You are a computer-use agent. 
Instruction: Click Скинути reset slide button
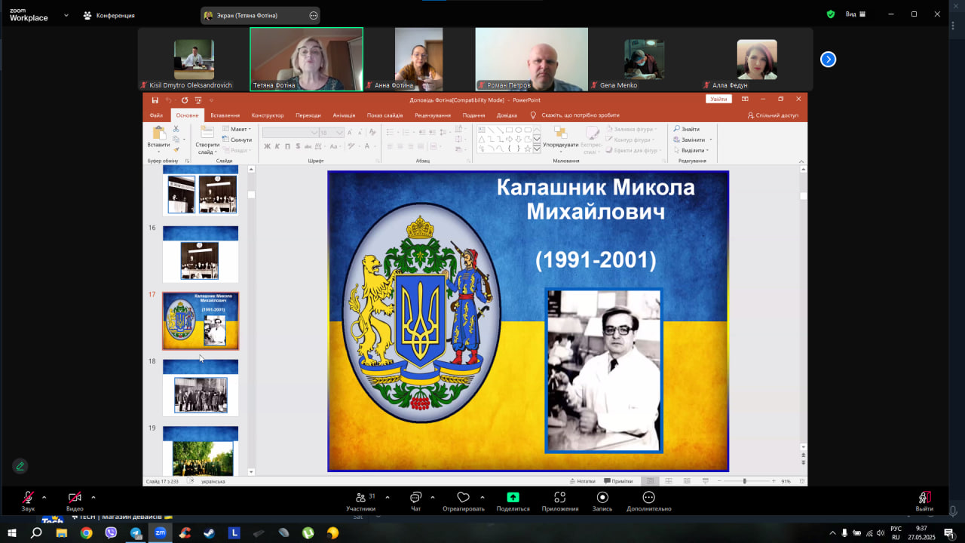point(237,140)
